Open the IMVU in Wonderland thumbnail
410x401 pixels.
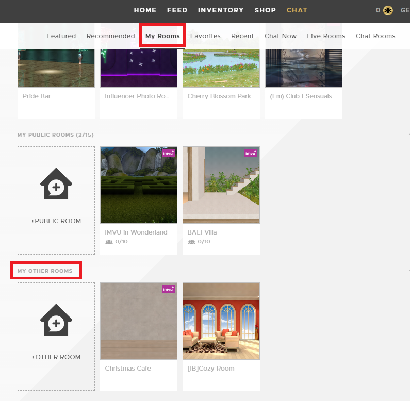pyautogui.click(x=139, y=185)
